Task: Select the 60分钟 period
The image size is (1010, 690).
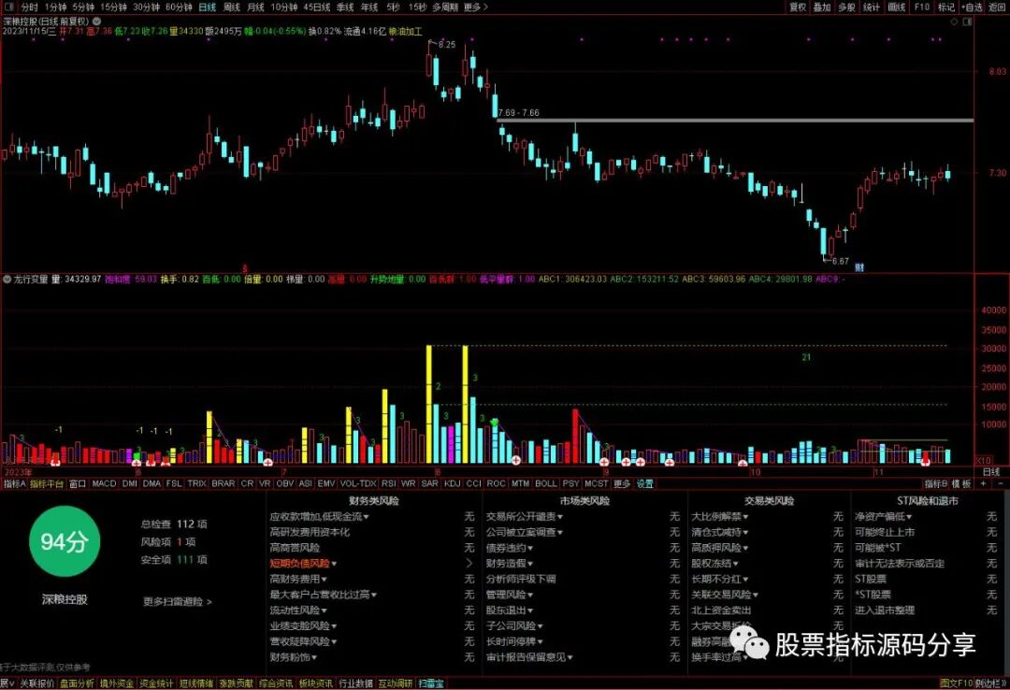Action: 179,7
